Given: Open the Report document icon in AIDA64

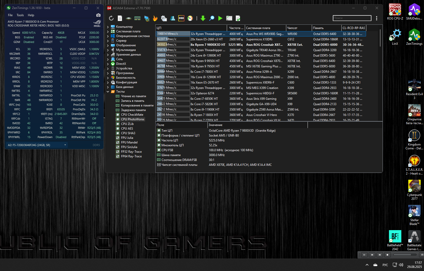Looking at the screenshot, I should click(120, 18).
